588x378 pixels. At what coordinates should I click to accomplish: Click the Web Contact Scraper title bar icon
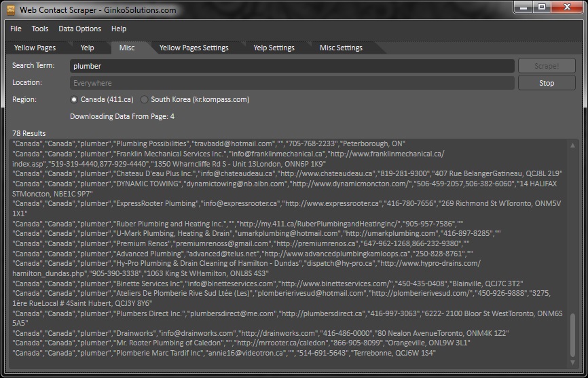pos(11,10)
